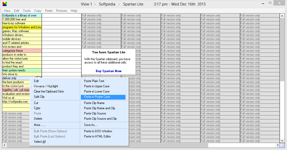Click the horizontal scrollbar left arrow
The image size is (287, 150).
[x=5, y=145]
